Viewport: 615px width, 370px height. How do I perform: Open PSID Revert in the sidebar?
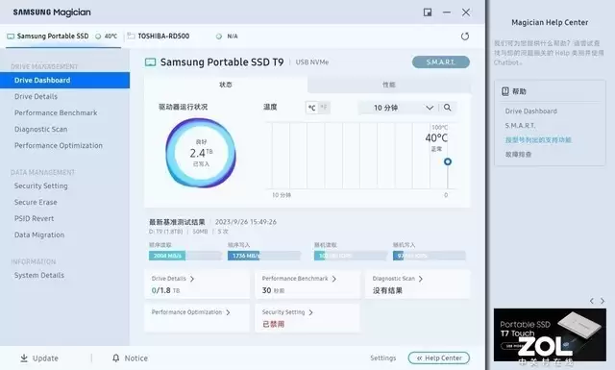[35, 218]
